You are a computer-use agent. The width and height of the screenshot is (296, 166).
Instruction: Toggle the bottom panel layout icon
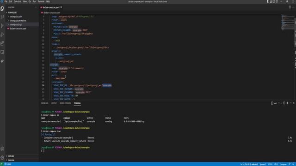point(271,1)
